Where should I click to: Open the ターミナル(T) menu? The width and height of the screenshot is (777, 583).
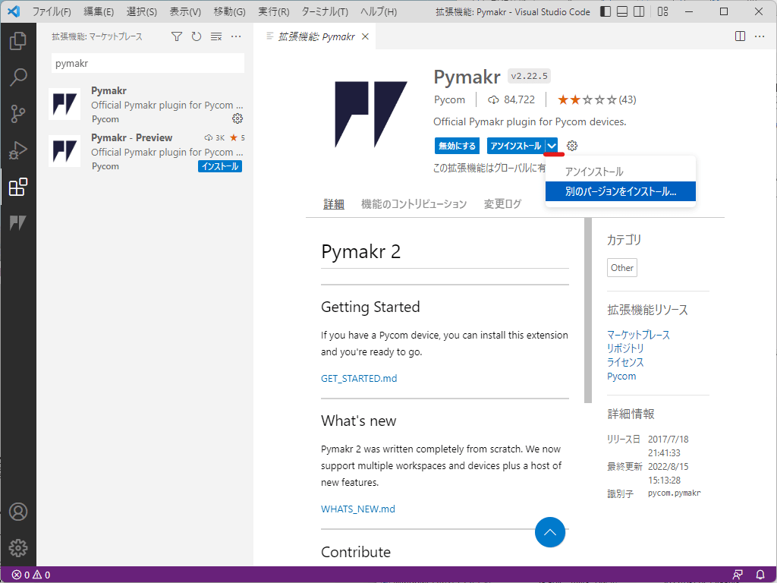pos(325,11)
